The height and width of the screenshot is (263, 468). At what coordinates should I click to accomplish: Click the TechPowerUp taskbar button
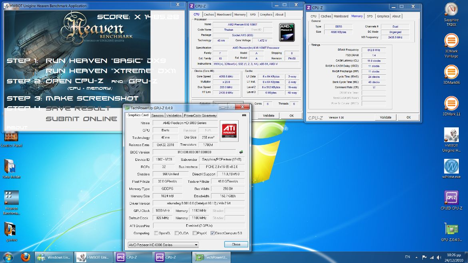[x=211, y=257]
